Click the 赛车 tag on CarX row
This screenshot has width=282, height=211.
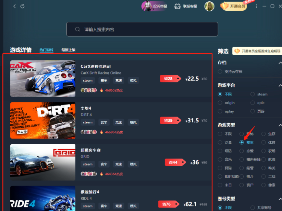pos(104,81)
